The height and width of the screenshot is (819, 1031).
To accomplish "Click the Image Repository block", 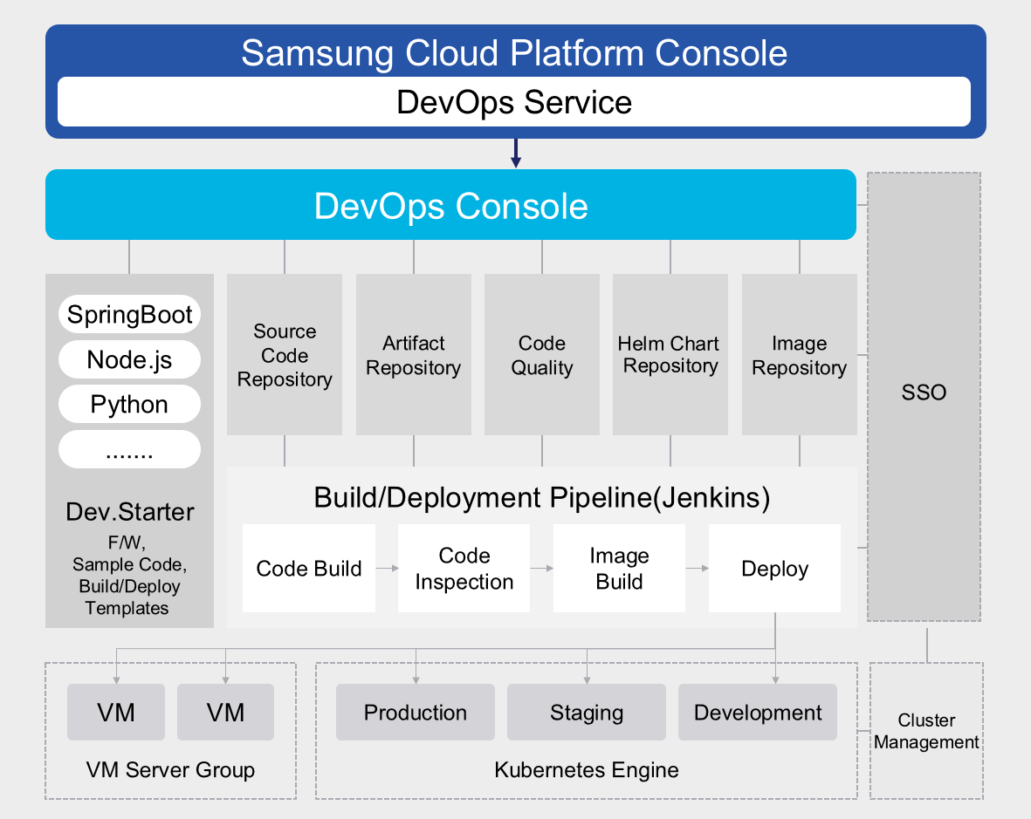I will point(799,355).
